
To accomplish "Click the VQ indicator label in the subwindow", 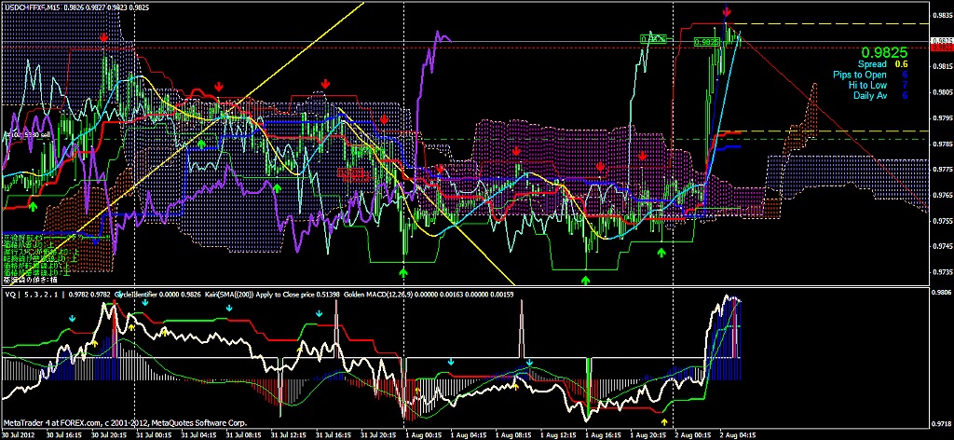I will point(10,295).
